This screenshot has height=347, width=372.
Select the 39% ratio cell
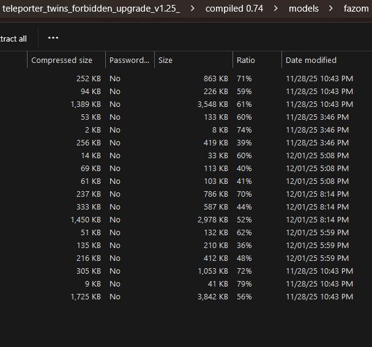pyautogui.click(x=244, y=142)
